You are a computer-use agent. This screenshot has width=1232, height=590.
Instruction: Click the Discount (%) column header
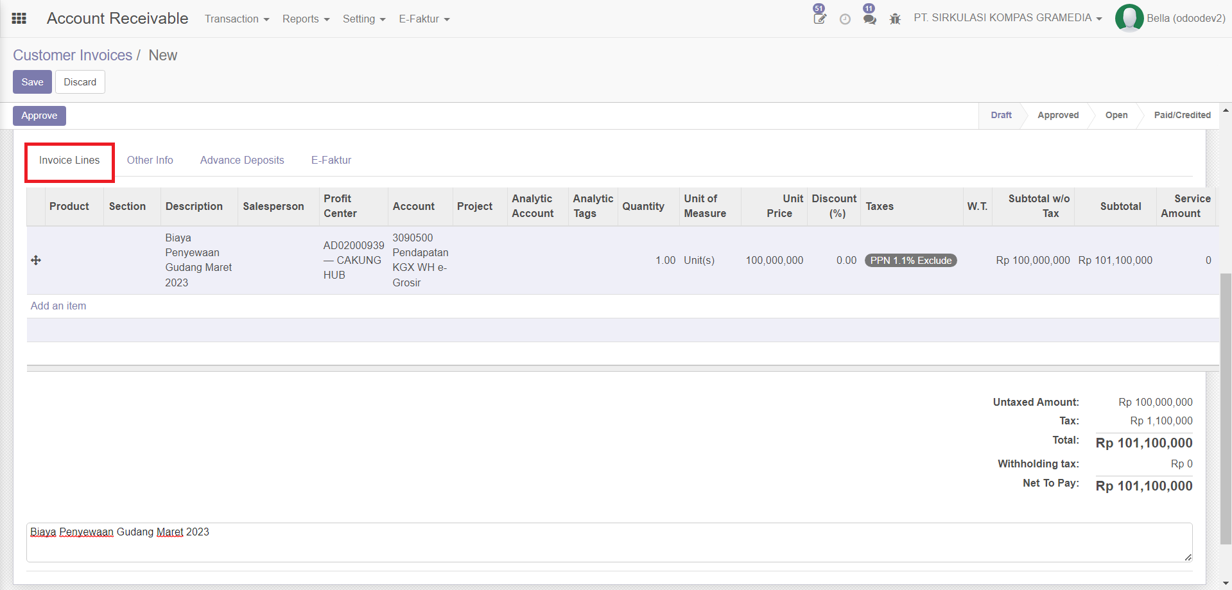(834, 206)
